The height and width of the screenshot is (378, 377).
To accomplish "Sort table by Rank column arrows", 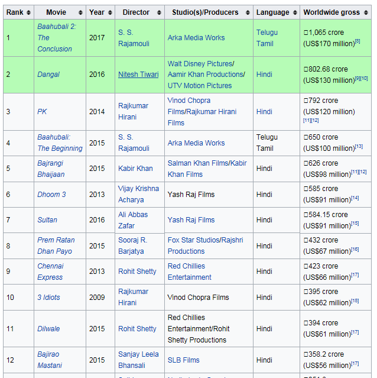I will tap(28, 12).
